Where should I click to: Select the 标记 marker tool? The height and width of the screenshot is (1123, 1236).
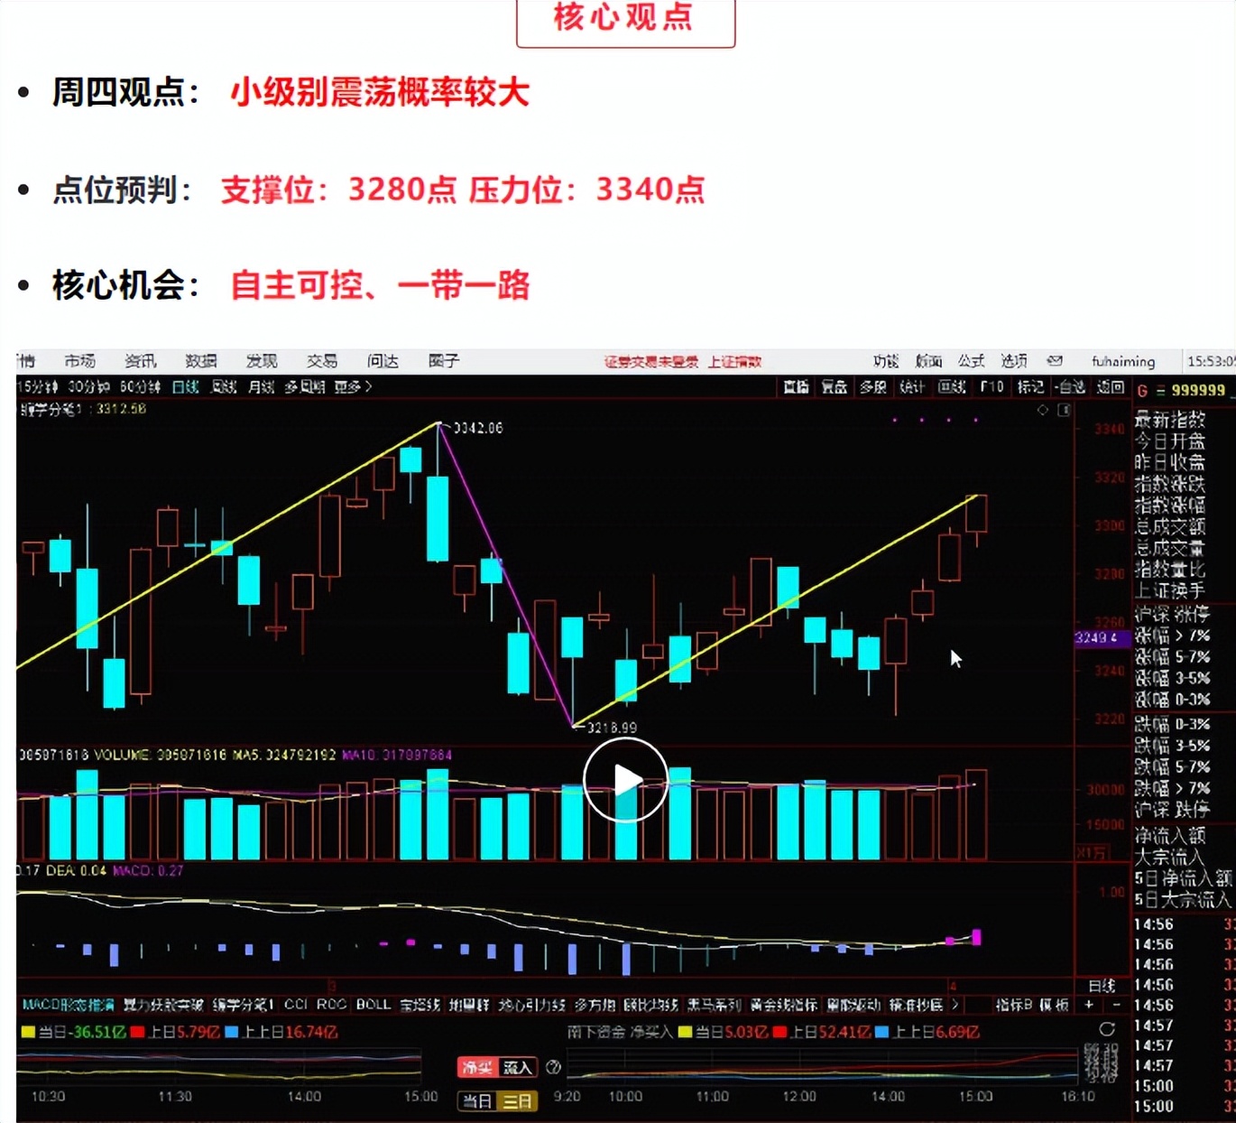(x=1029, y=386)
